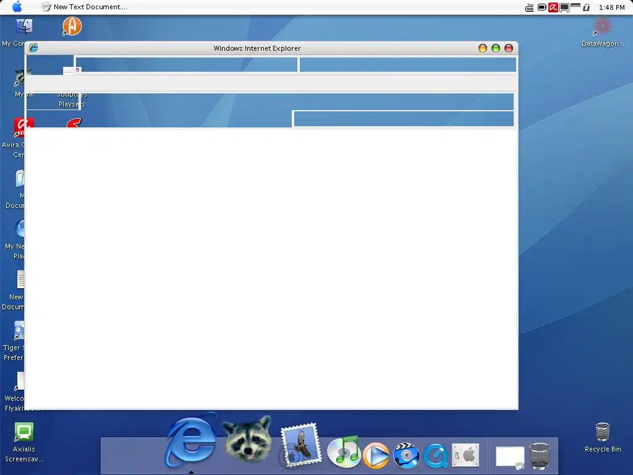The image size is (633, 475).
Task: Open QuickTime Player from the dock
Action: [436, 455]
